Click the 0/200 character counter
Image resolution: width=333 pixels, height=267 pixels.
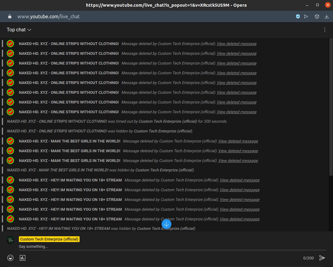pyautogui.click(x=308, y=258)
